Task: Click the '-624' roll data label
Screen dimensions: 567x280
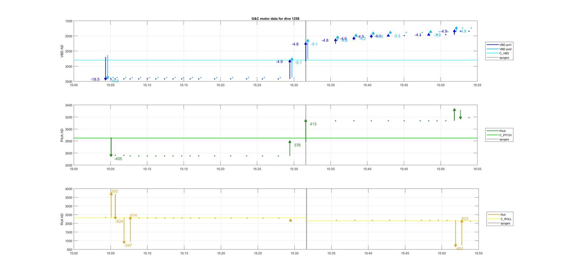Action: [x=119, y=221]
